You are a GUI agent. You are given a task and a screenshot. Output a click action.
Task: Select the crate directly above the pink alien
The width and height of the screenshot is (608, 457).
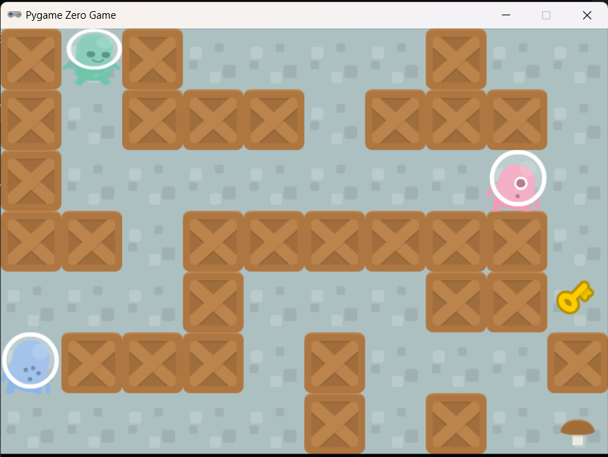(x=517, y=119)
